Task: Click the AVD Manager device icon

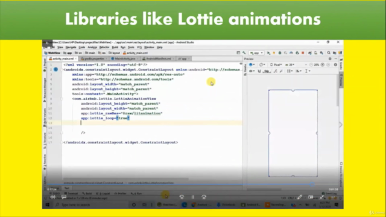Action: coord(315,53)
